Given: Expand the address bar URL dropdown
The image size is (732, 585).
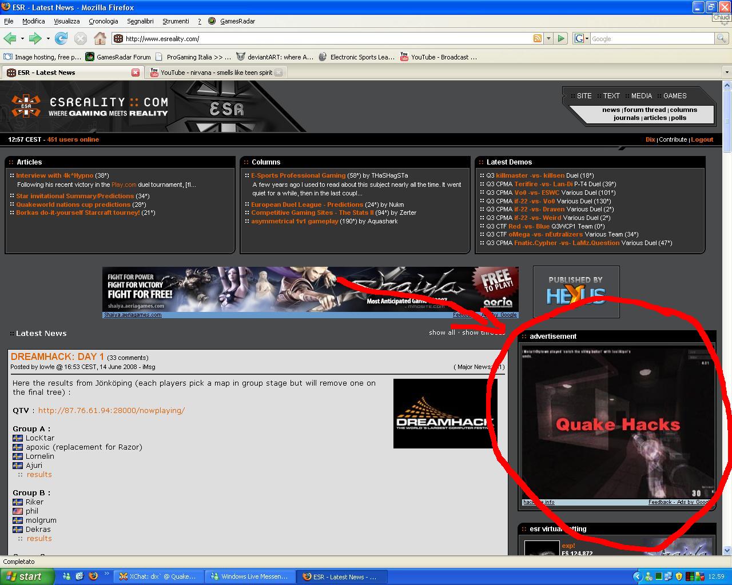Looking at the screenshot, I should (548, 38).
